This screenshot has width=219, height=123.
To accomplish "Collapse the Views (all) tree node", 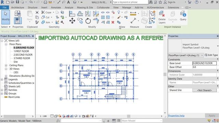I will [x=2, y=41].
